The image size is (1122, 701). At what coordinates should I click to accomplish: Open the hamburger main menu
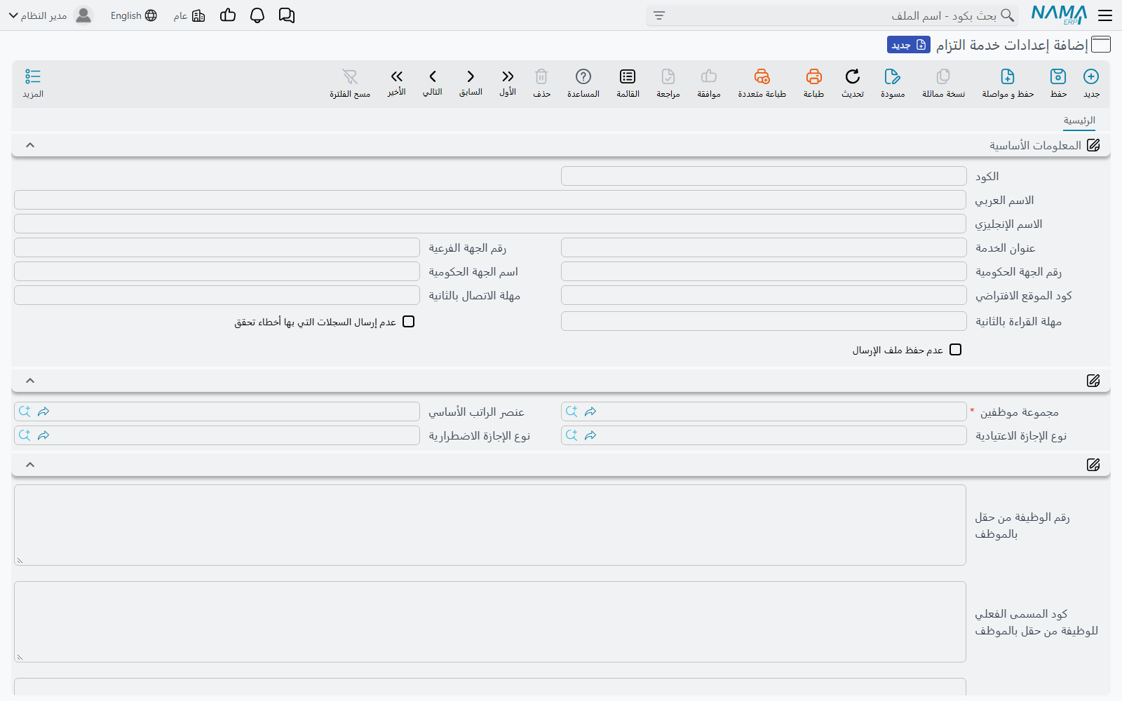pos(1105,15)
